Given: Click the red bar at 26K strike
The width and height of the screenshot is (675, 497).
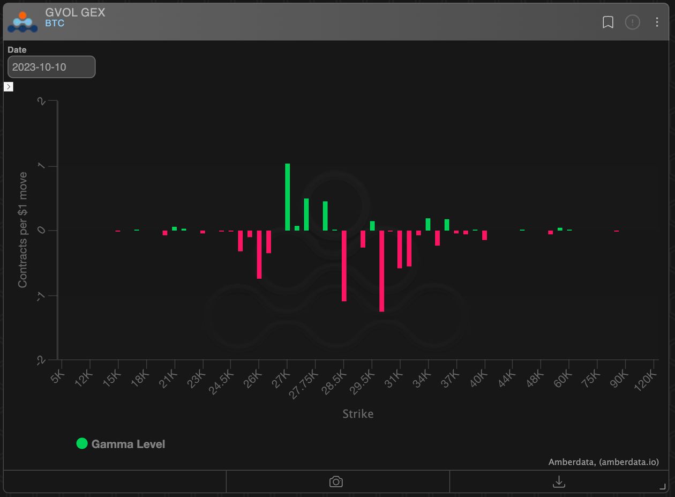Looking at the screenshot, I should tap(259, 255).
